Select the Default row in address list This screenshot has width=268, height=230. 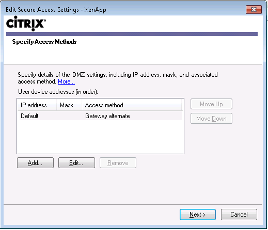click(x=101, y=116)
